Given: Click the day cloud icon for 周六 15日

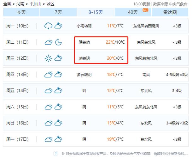Looking at the screenshot, I should [x=49, y=107].
